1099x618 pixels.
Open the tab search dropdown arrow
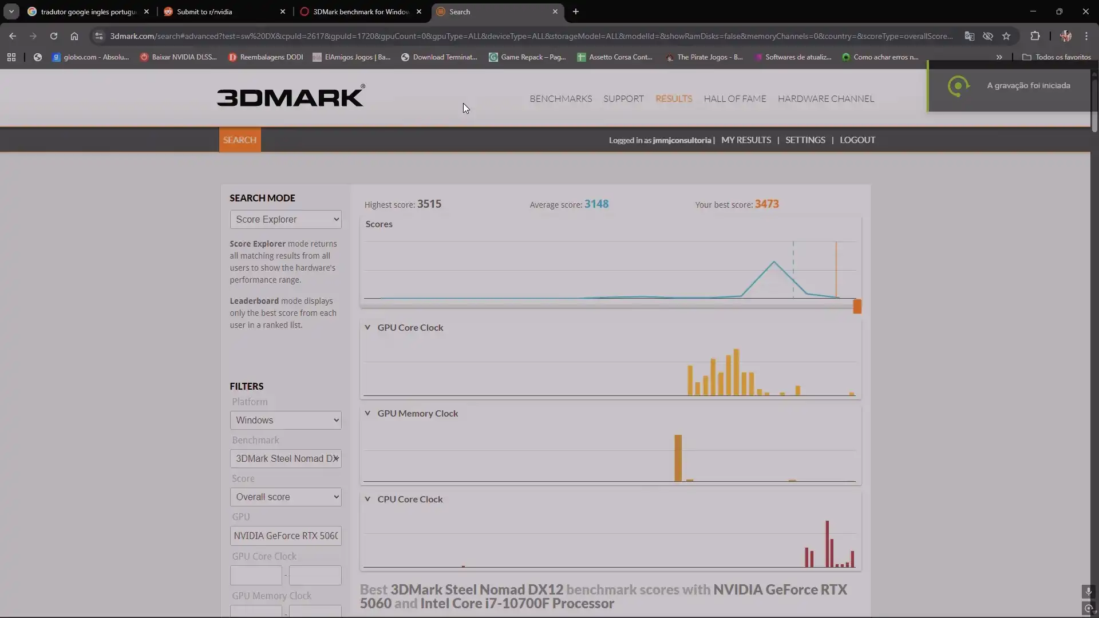click(x=11, y=11)
